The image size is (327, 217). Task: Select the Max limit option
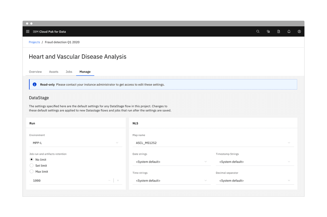tap(31, 171)
